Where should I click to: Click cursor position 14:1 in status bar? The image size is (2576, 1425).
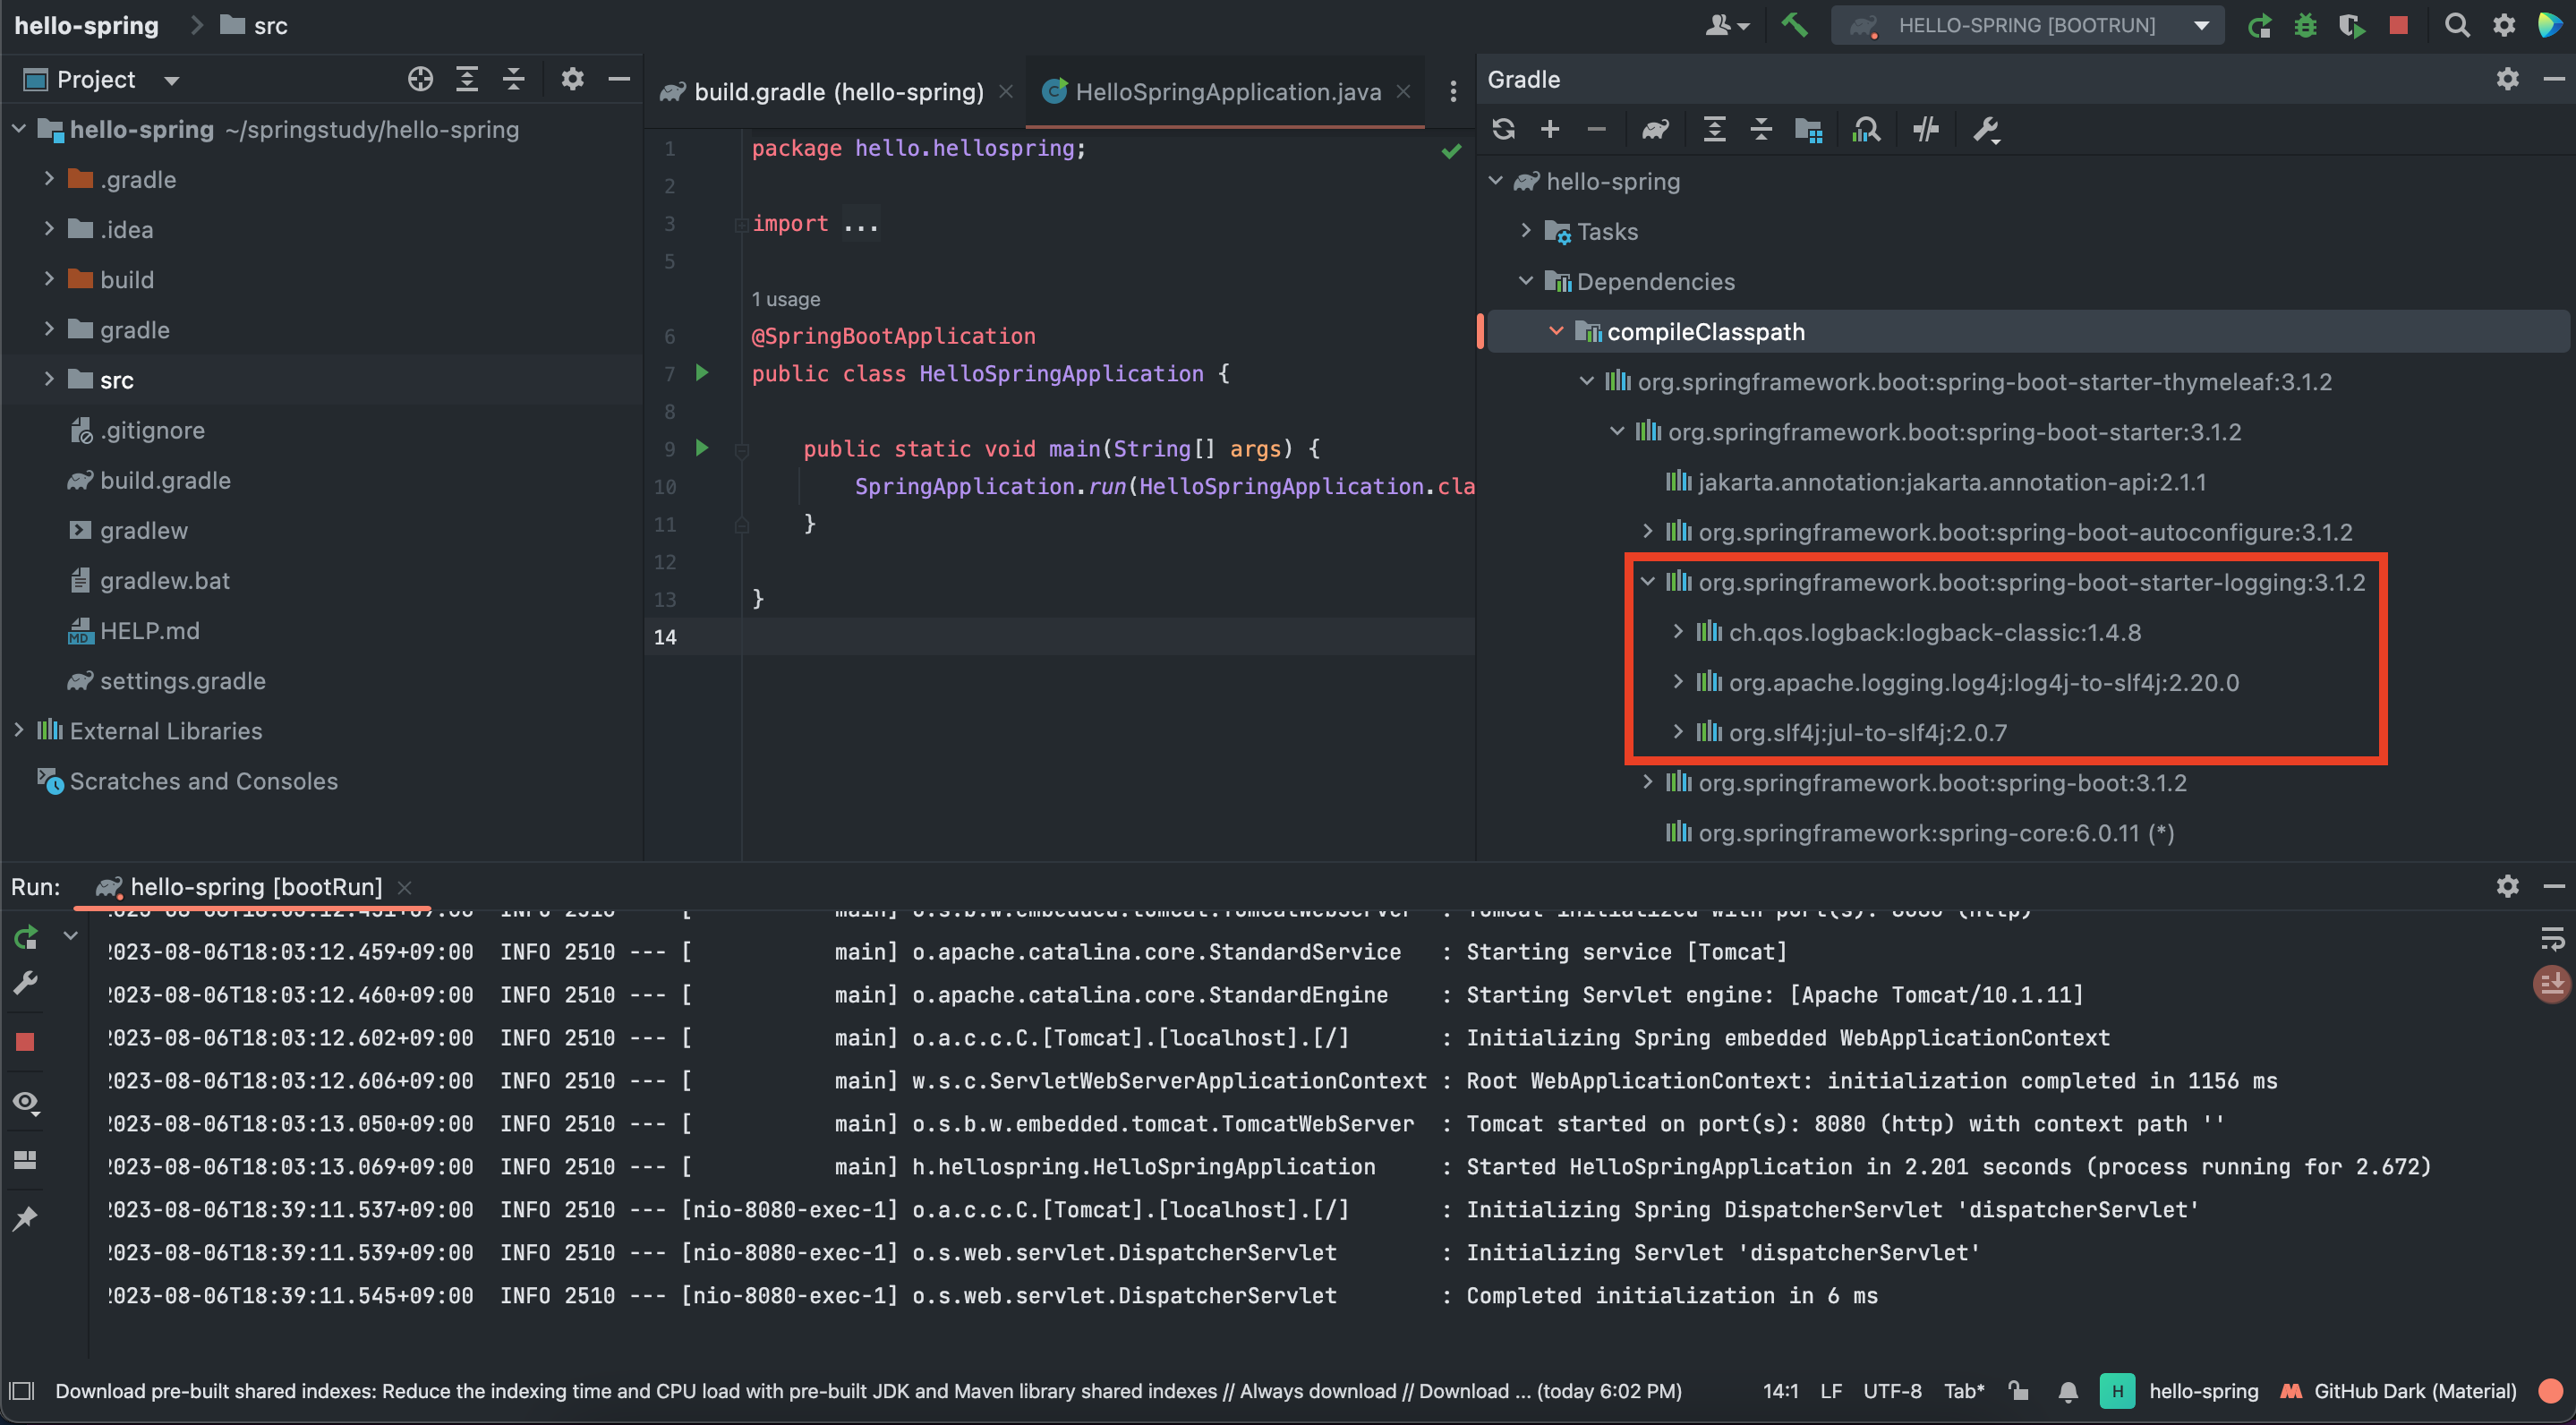[x=1780, y=1391]
